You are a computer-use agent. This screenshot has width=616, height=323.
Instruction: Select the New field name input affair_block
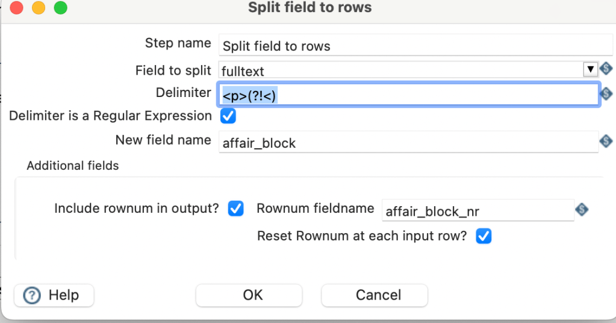(x=408, y=143)
